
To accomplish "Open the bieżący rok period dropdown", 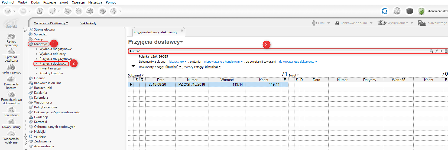I will [178, 62].
